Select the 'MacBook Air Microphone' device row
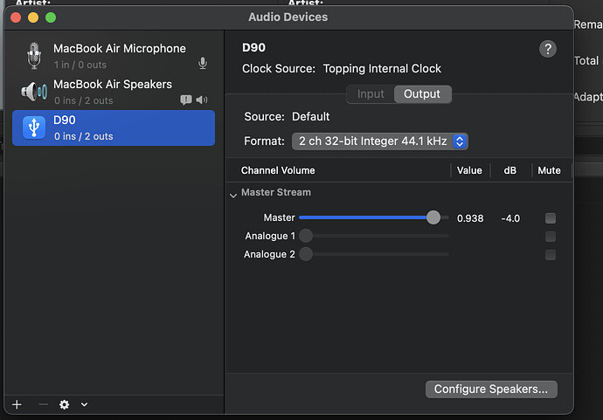The height and width of the screenshot is (420, 603). pos(114,56)
